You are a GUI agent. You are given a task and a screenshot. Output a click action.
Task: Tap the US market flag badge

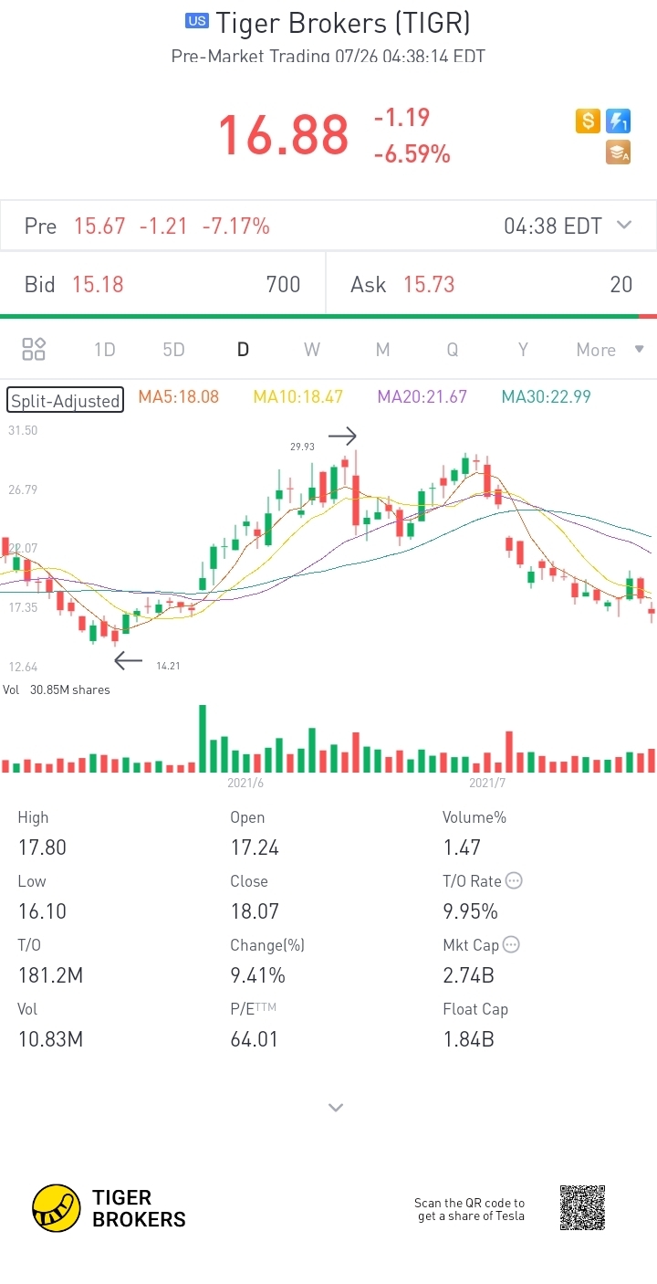[196, 21]
